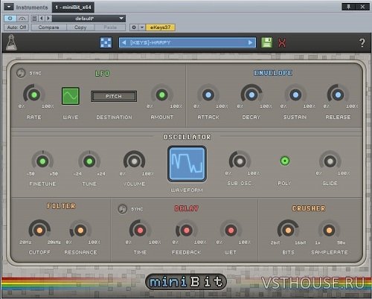Expand the Instruments menu arrow
The height and width of the screenshot is (299, 372).
coord(9,7)
